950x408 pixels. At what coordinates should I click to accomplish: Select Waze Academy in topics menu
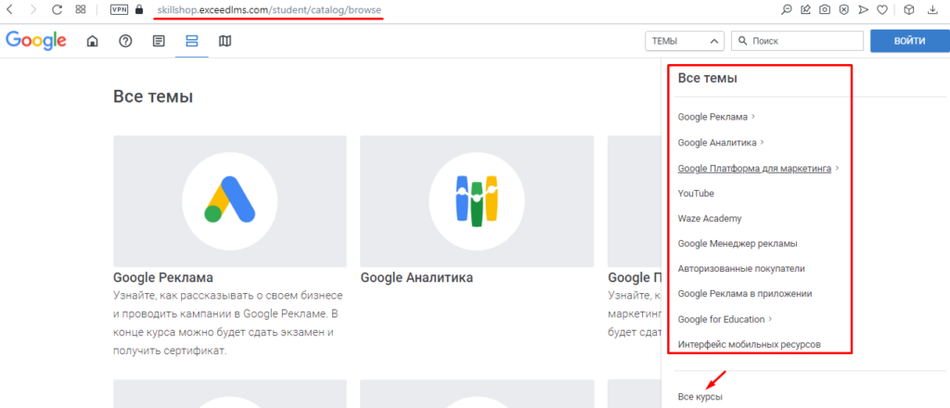[x=710, y=219]
